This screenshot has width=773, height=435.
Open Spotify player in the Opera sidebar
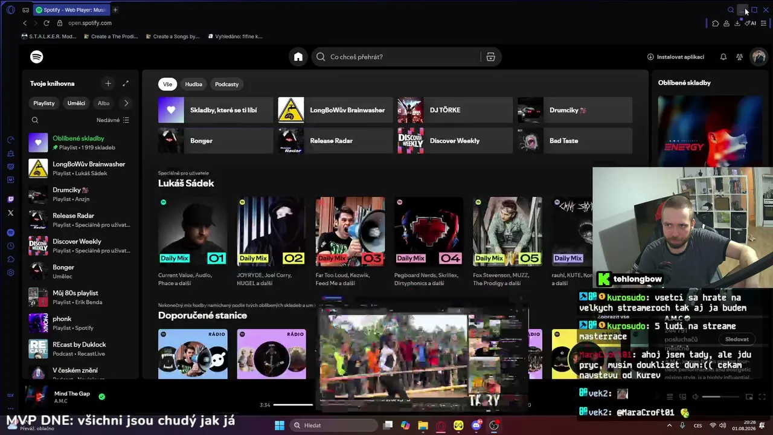click(10, 233)
